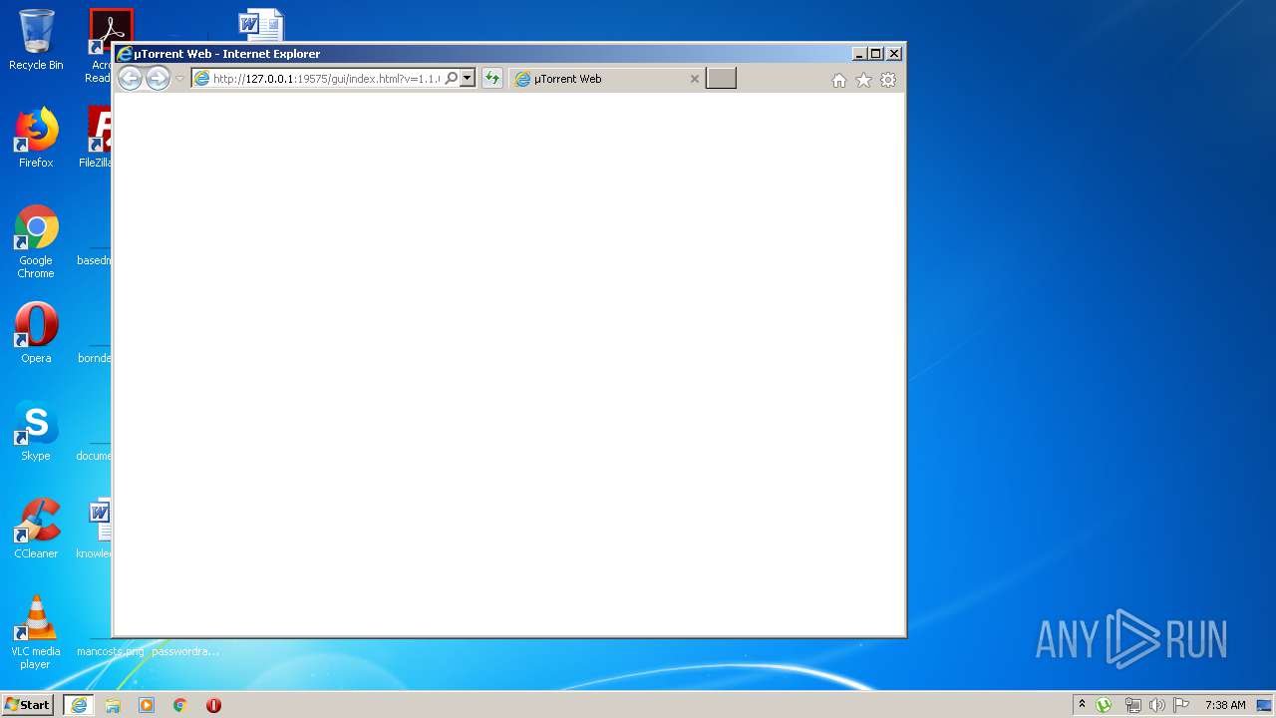Select the CCleaner desktop shortcut
This screenshot has height=718, width=1276.
36,529
